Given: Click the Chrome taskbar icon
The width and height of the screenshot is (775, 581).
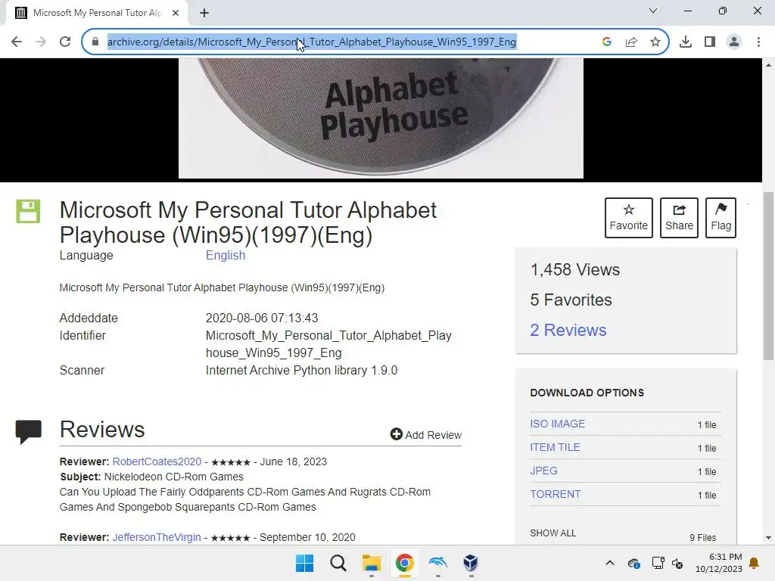Looking at the screenshot, I should (x=404, y=563).
